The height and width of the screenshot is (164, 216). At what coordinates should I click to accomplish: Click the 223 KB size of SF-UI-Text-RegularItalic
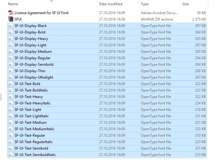200,142
